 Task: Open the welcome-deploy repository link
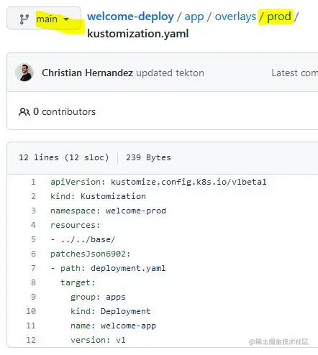click(130, 17)
